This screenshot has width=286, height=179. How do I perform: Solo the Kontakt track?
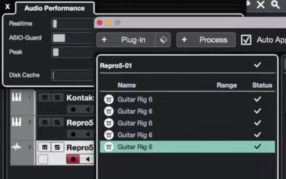57,98
